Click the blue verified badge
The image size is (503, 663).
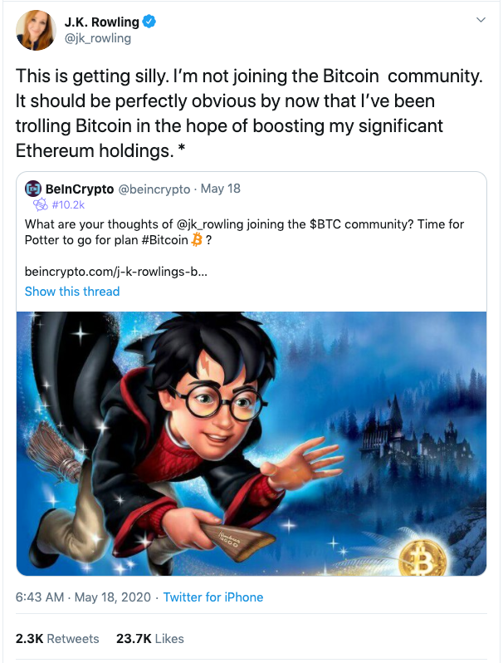click(x=149, y=21)
